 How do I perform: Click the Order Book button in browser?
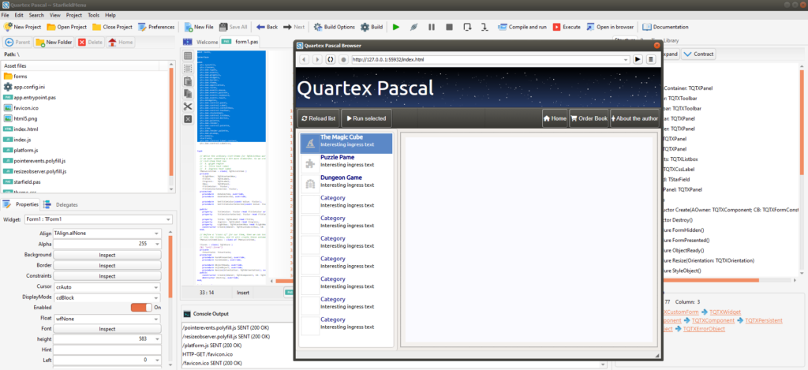coord(589,118)
